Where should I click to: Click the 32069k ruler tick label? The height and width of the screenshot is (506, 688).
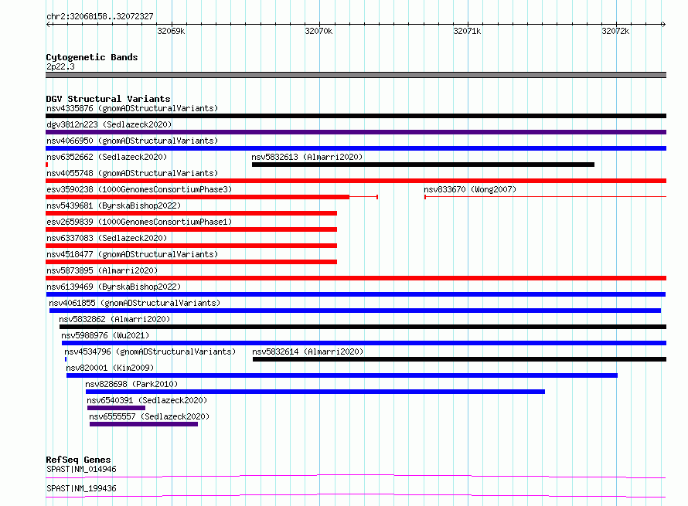pos(171,31)
